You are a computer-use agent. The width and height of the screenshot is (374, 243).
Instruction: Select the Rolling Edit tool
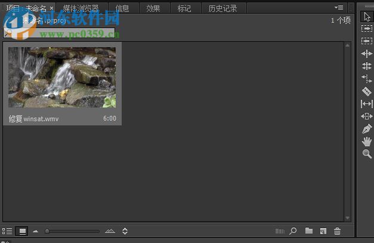367,66
